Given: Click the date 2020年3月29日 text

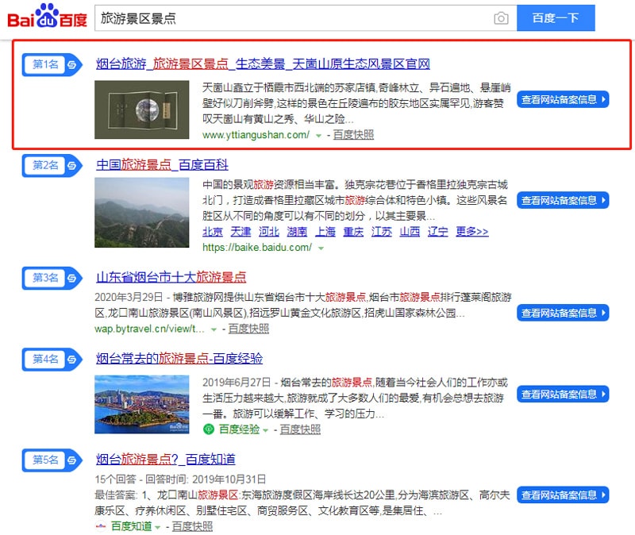Looking at the screenshot, I should click(x=129, y=298).
